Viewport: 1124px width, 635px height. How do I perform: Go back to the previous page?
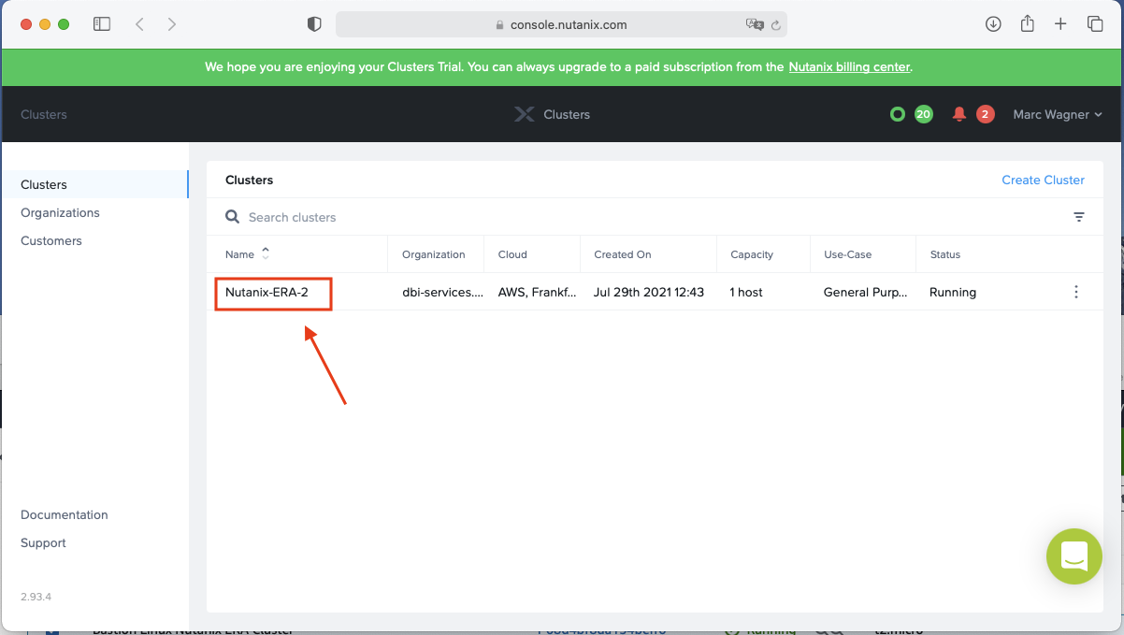pyautogui.click(x=139, y=24)
